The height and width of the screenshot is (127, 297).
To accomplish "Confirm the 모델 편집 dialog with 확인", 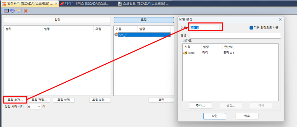I will point(215,116).
